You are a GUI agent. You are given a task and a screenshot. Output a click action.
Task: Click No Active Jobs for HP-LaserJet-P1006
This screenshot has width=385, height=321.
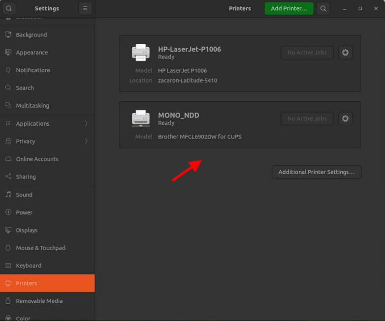307,53
